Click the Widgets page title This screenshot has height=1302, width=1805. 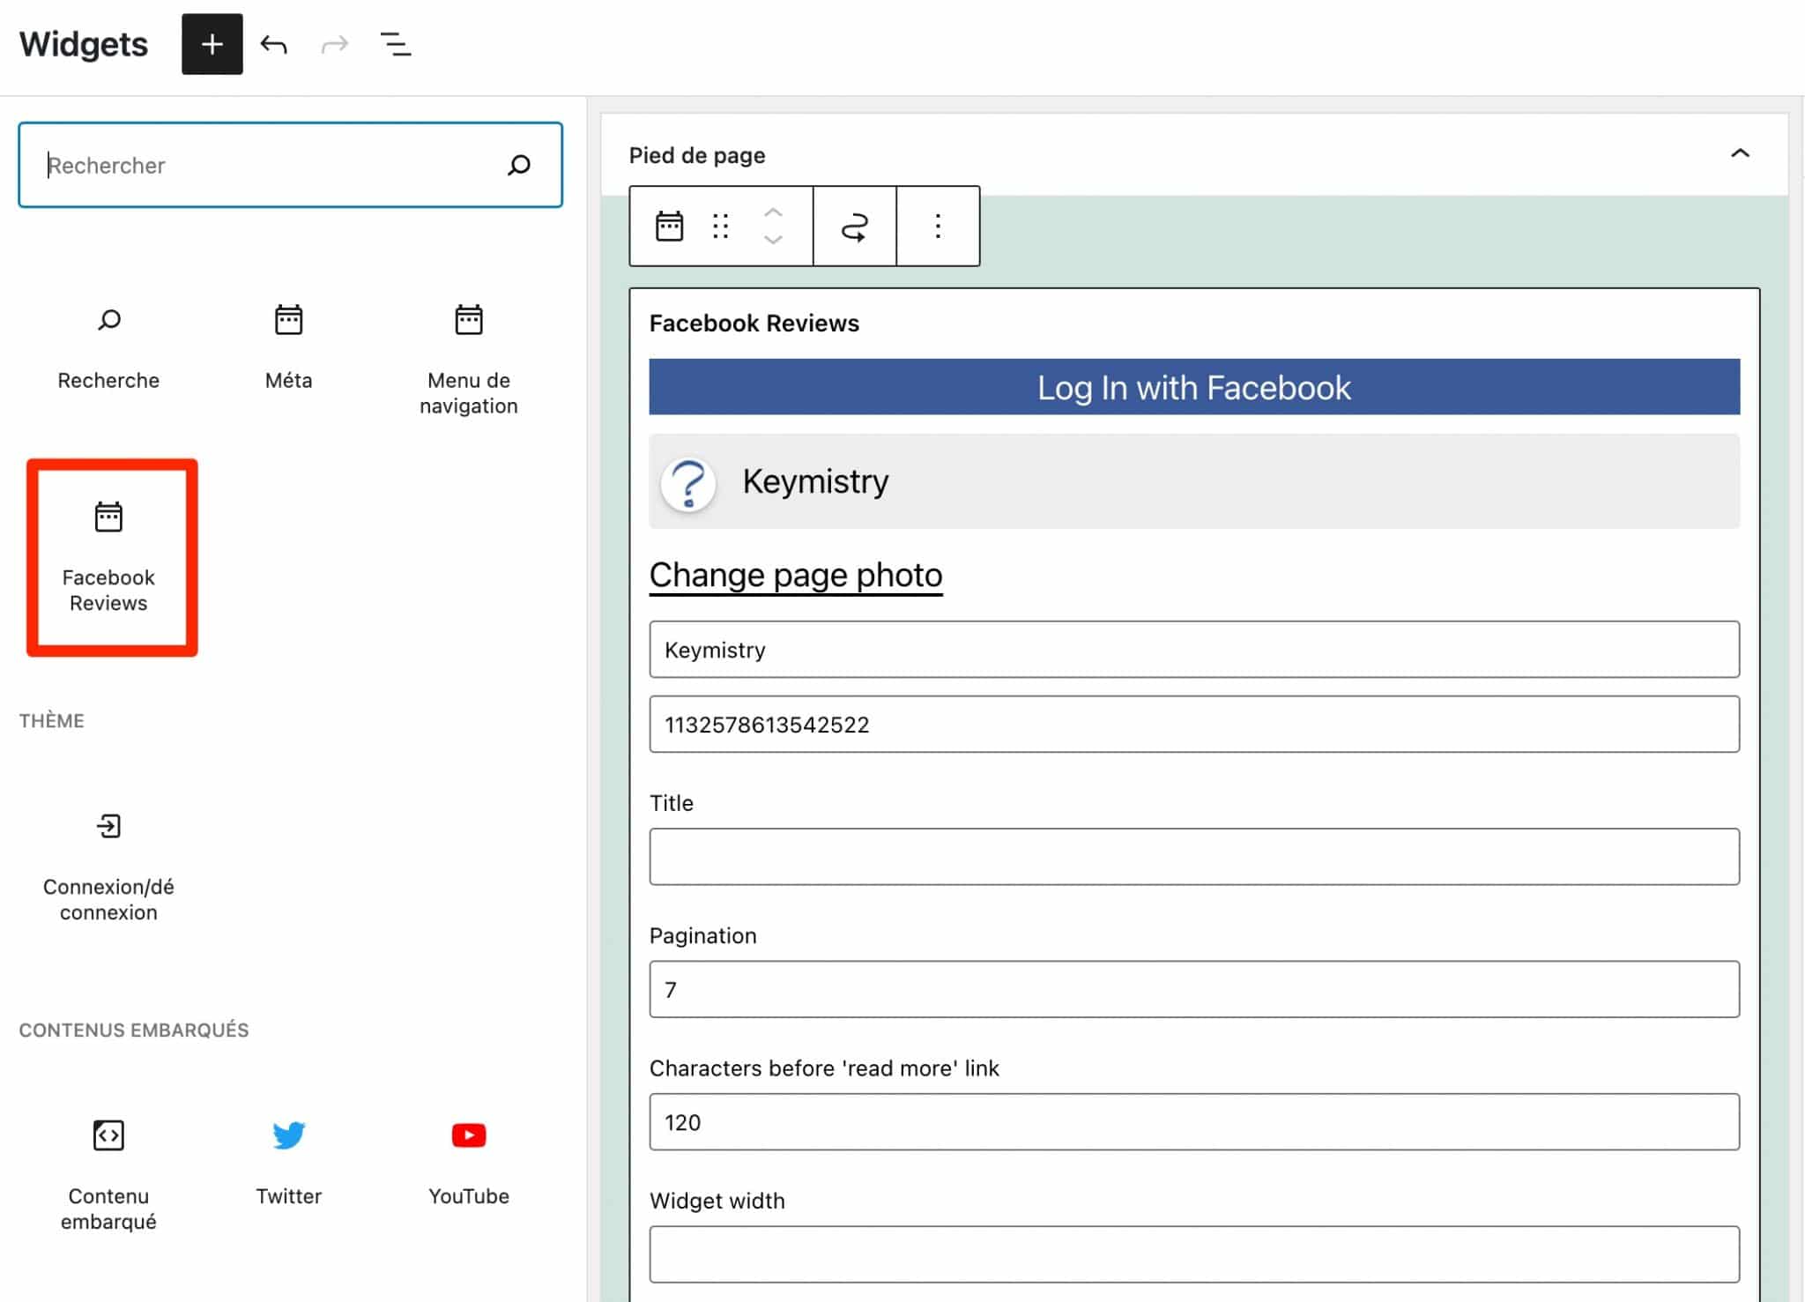[84, 44]
